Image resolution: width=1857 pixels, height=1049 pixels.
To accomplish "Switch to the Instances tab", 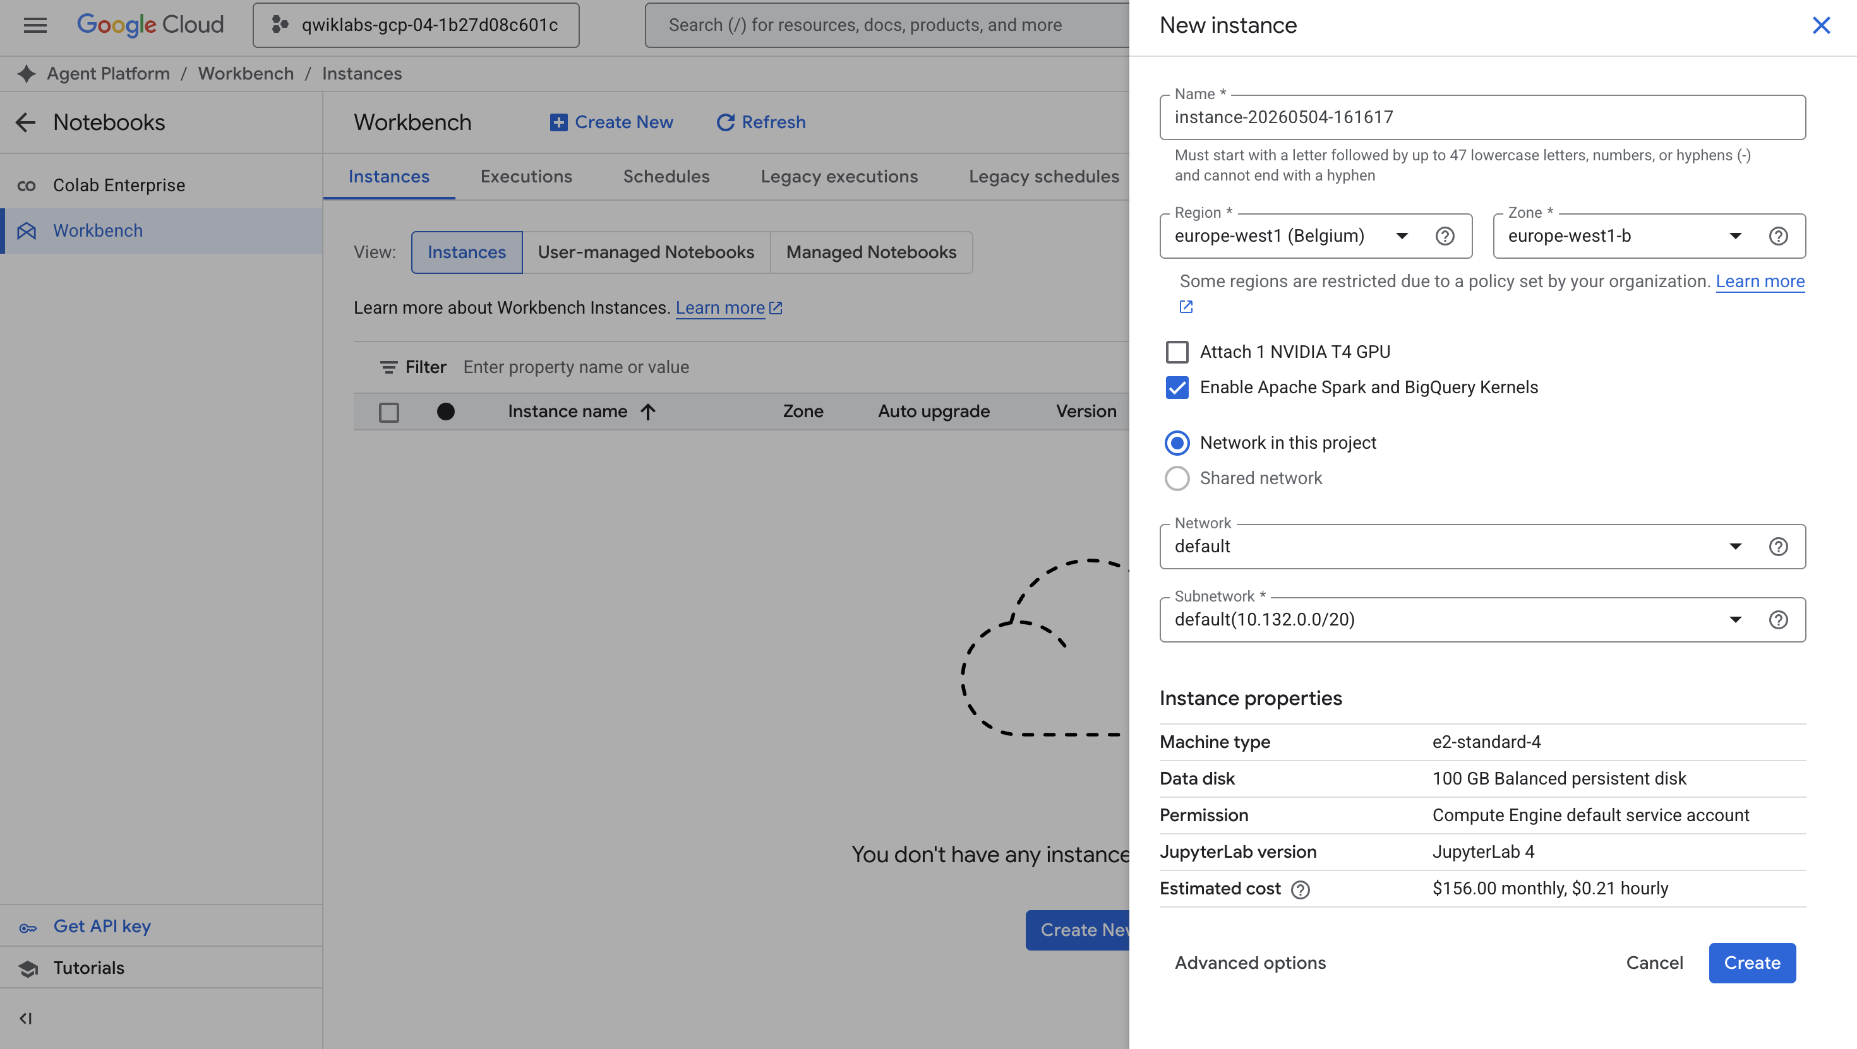I will point(388,177).
